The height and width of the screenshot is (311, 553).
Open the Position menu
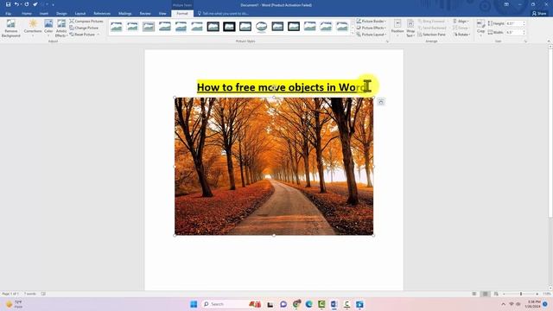pyautogui.click(x=397, y=29)
